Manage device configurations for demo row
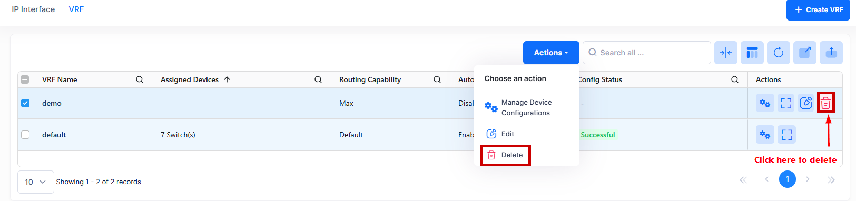 click(765, 103)
